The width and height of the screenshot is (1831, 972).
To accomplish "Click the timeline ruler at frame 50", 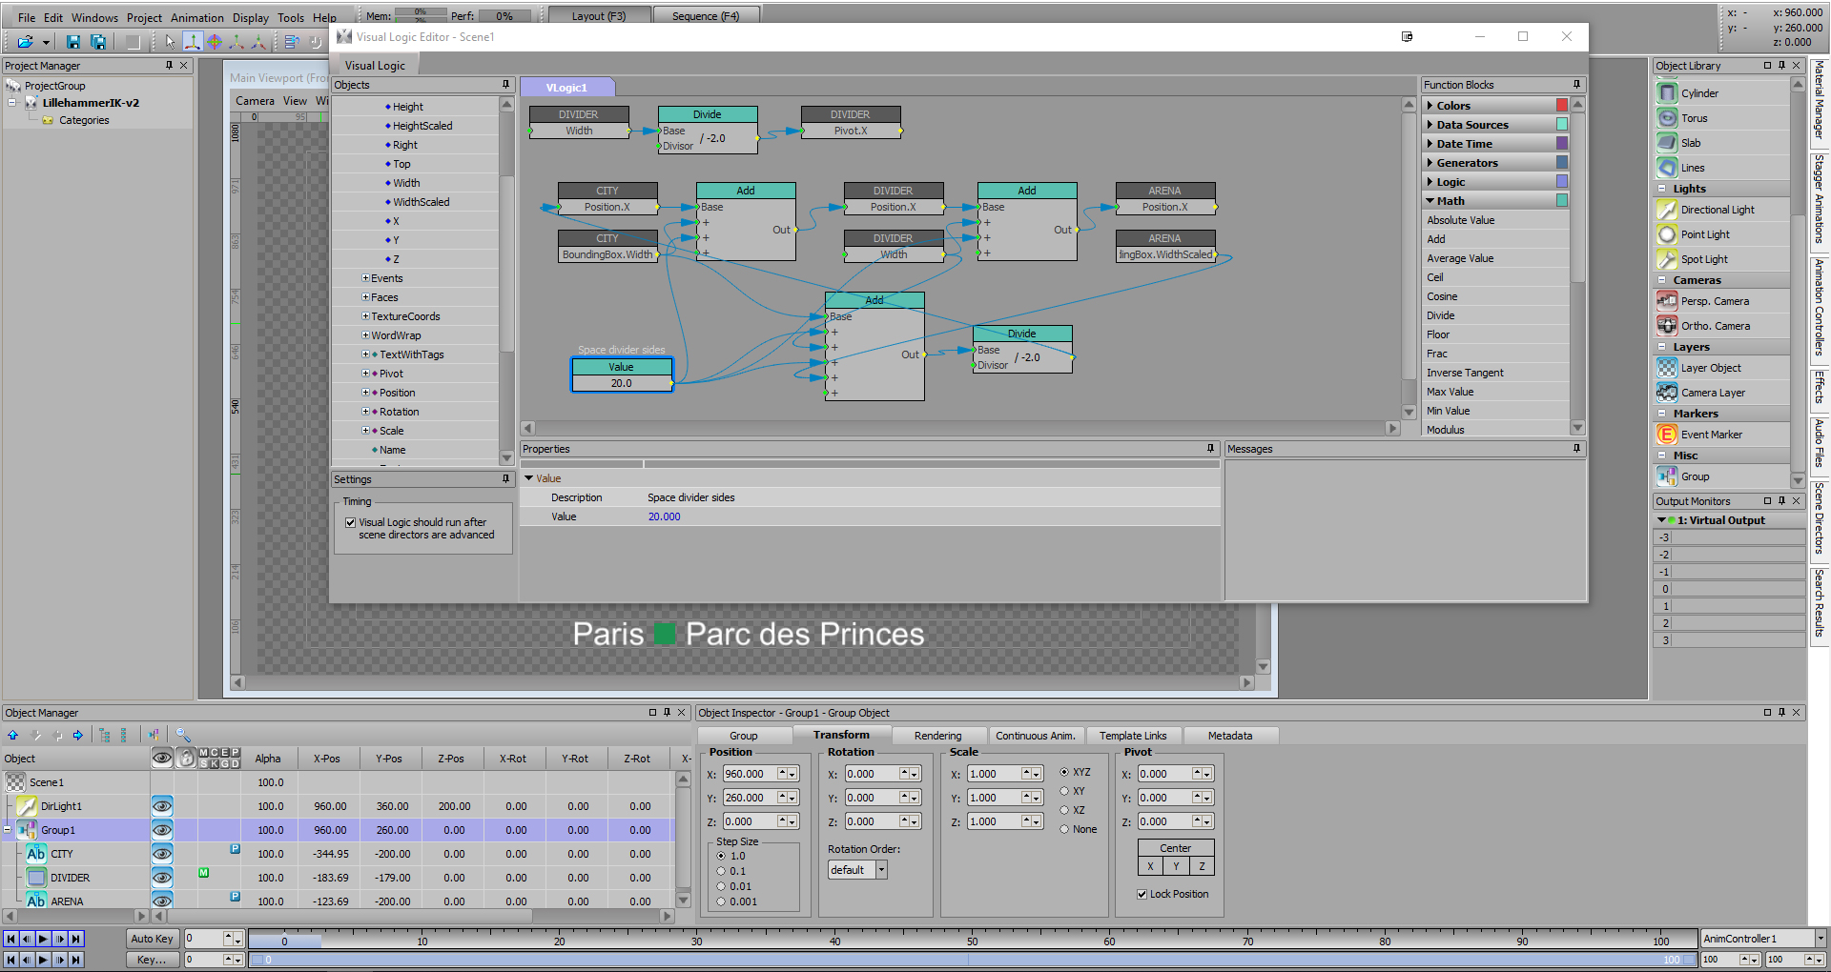I will click(x=972, y=941).
